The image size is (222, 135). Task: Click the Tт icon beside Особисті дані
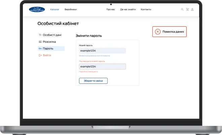tap(40, 35)
